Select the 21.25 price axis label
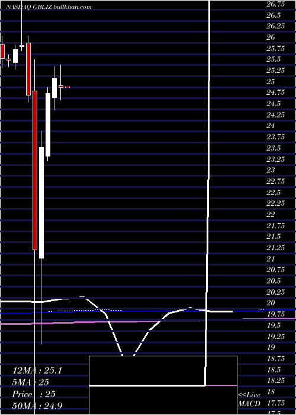 [276, 248]
